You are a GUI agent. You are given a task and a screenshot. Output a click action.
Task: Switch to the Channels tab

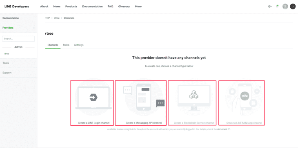pyautogui.click(x=53, y=45)
